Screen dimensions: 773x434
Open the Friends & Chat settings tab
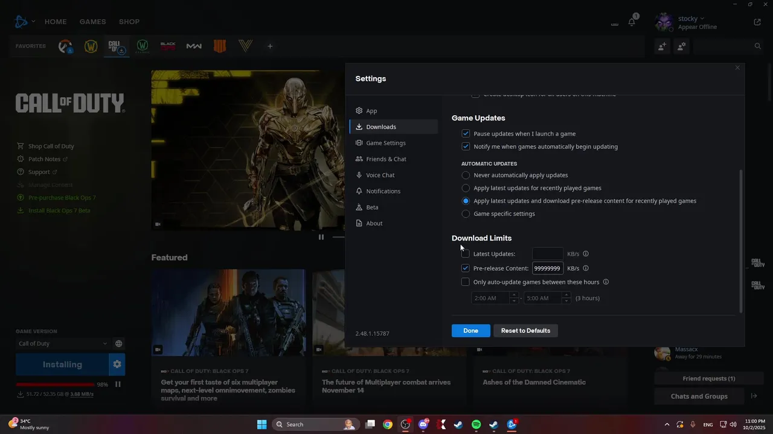[x=394, y=159]
